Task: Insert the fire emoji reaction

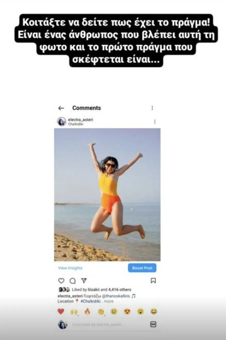Action: click(x=87, y=311)
